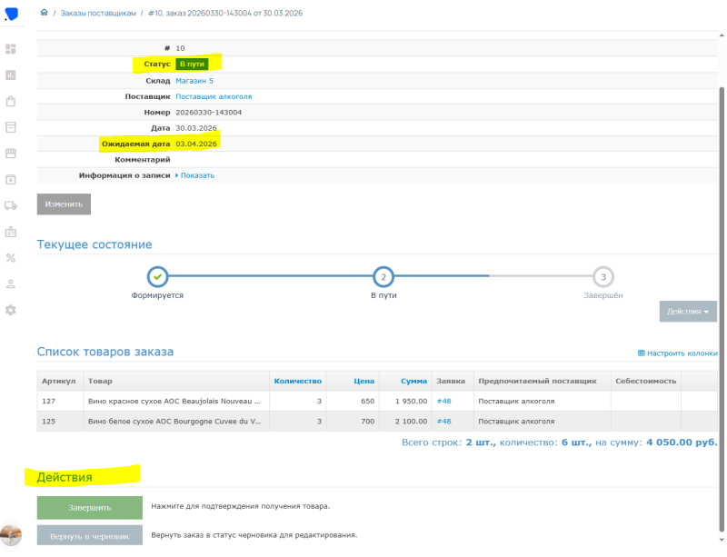Open the dashboard tiles icon in sidebar
Viewport: 727px width, 557px height.
(x=11, y=49)
